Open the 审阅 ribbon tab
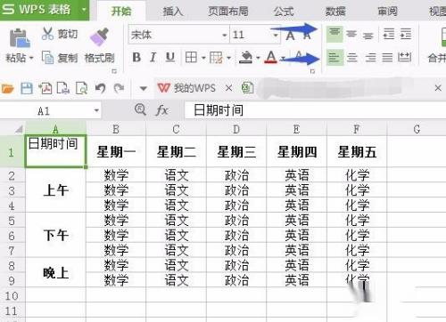The image size is (446, 322). click(388, 12)
